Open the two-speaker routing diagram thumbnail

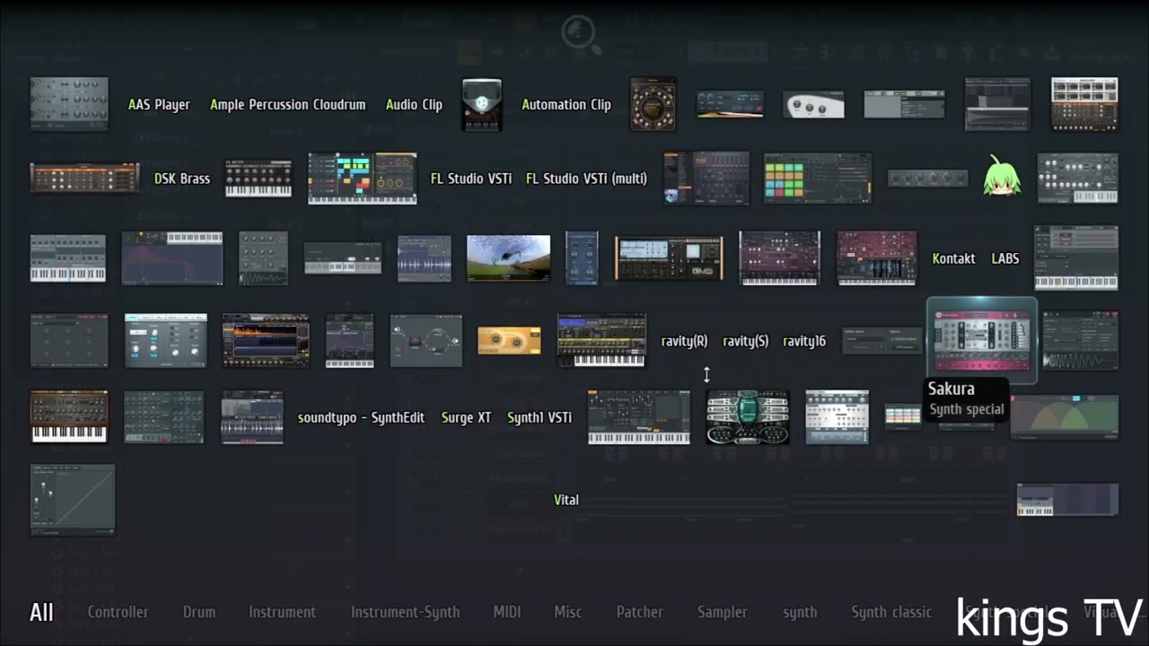(x=426, y=341)
